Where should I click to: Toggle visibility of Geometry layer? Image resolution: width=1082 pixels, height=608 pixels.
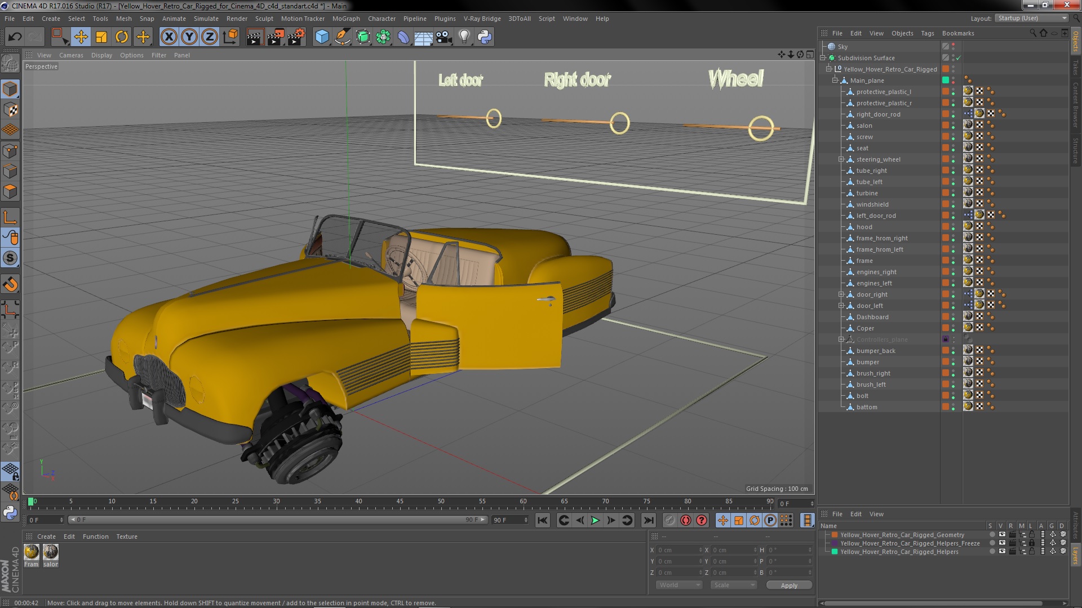pyautogui.click(x=1002, y=535)
